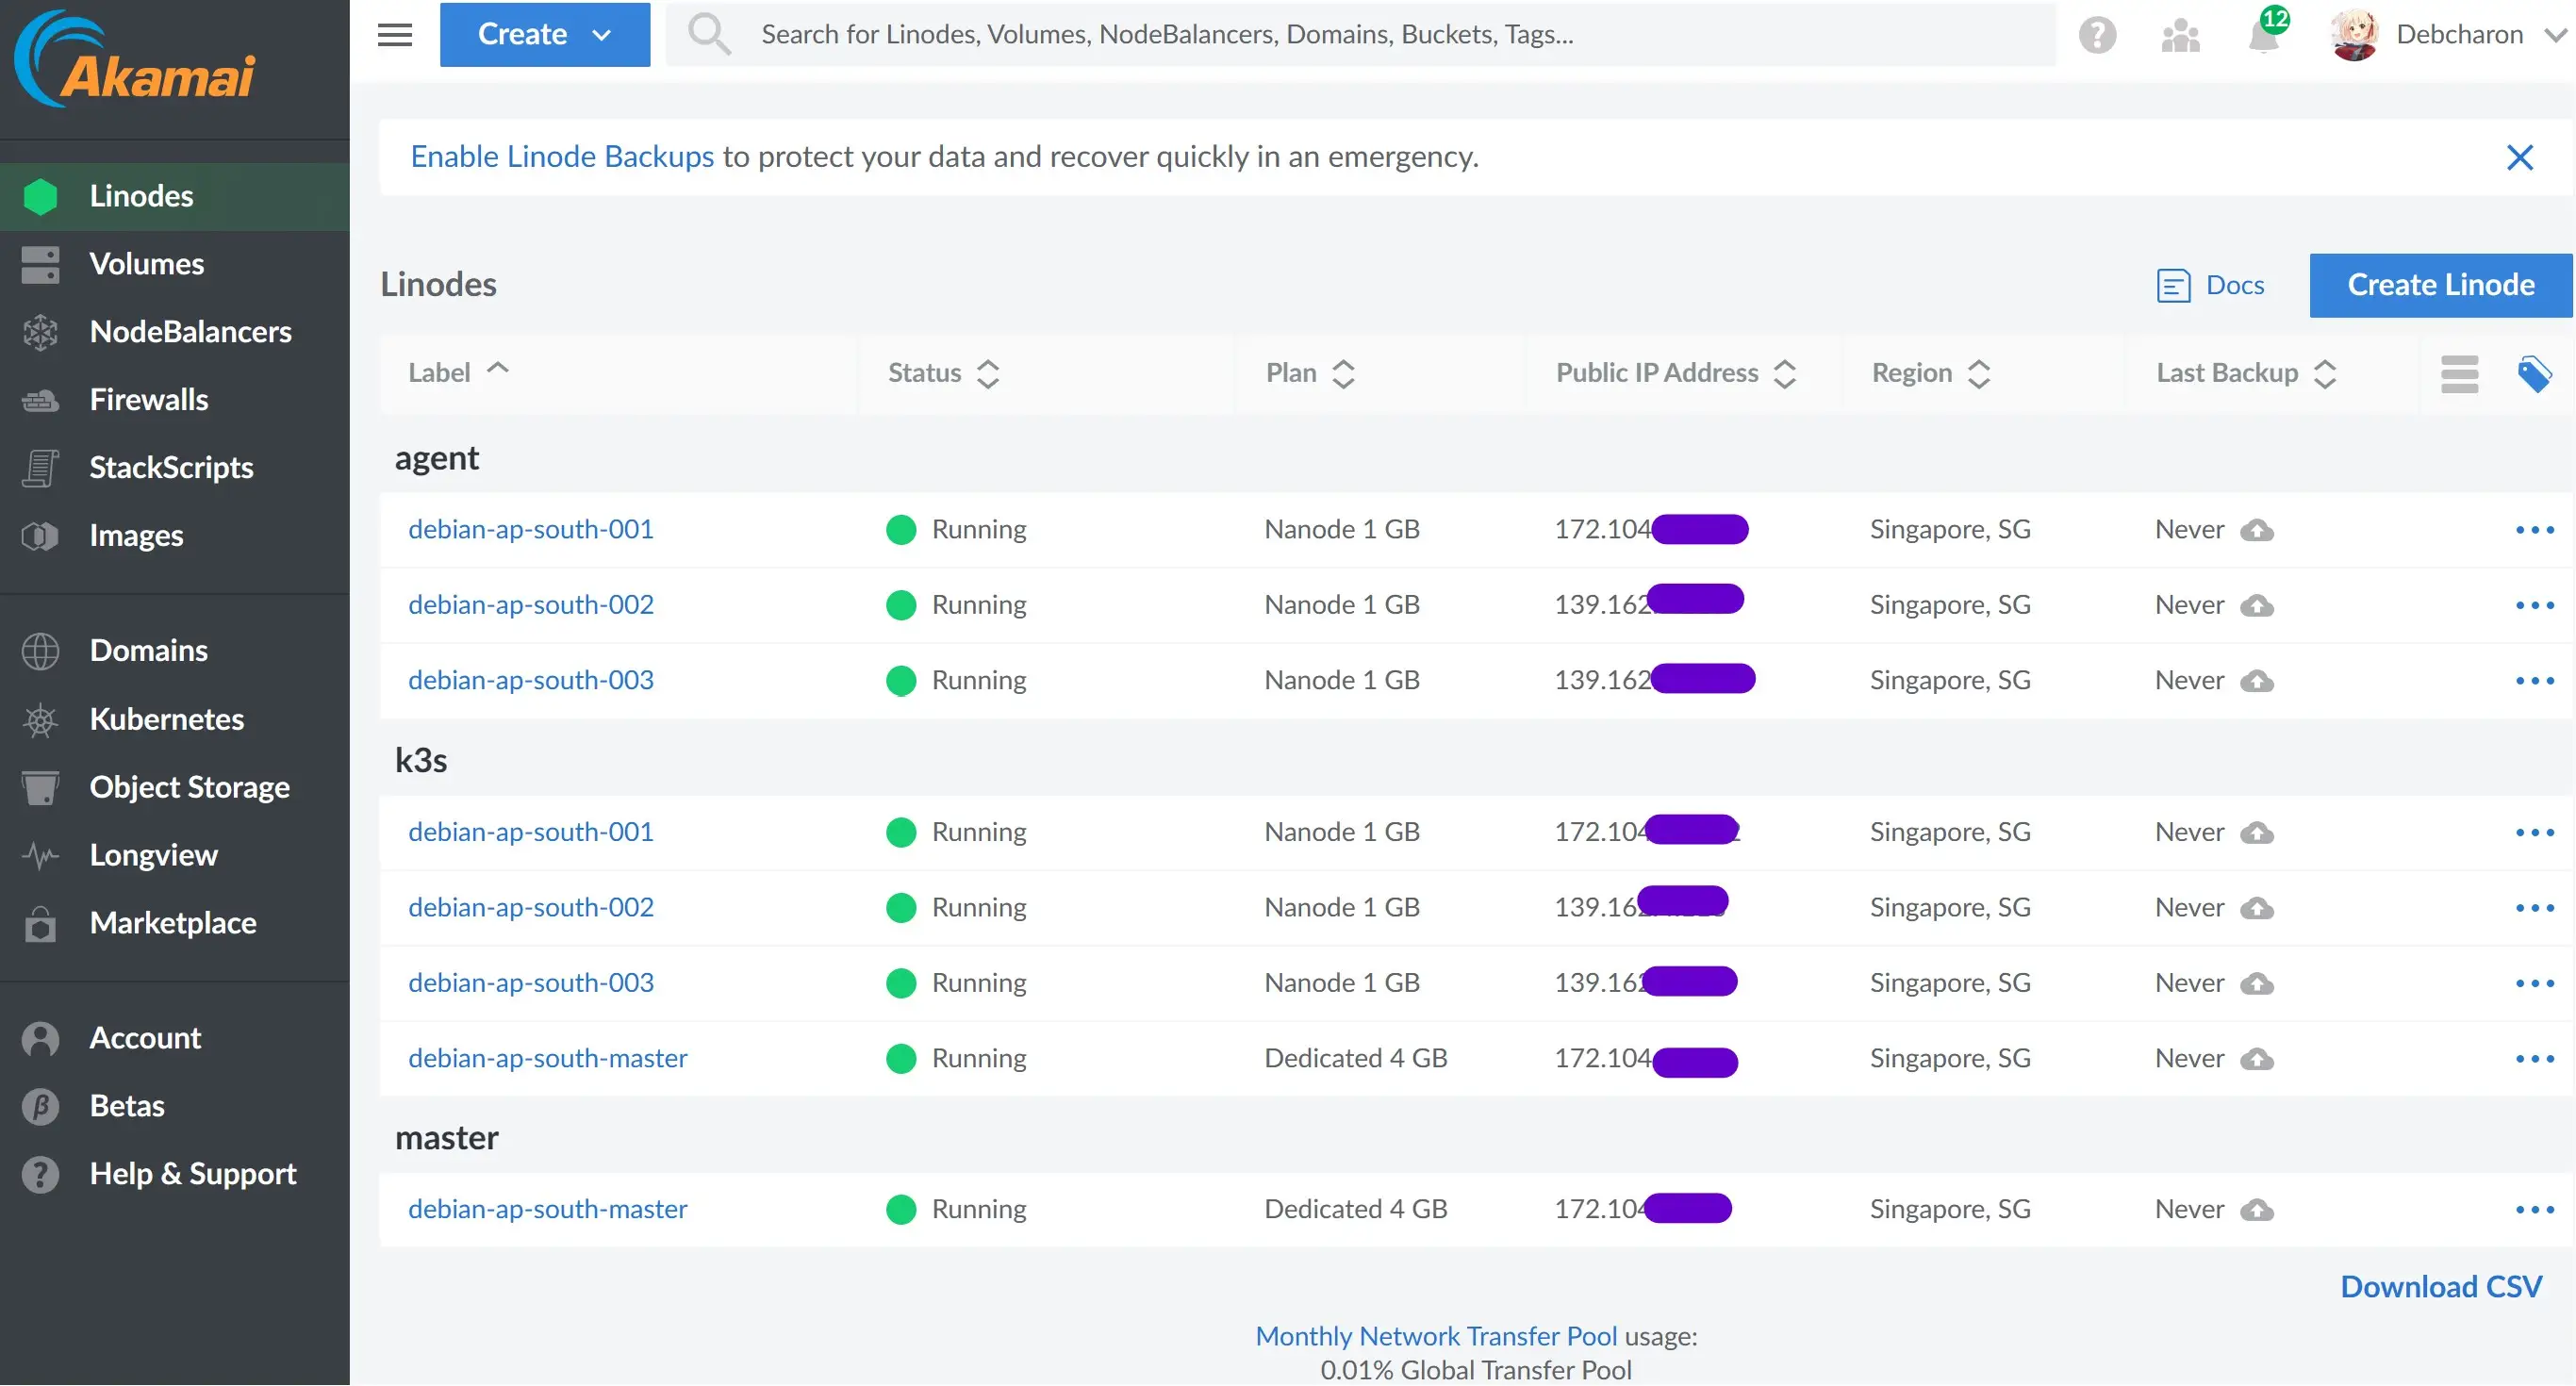Open the hamburger menu to collapse sidebar

395,35
